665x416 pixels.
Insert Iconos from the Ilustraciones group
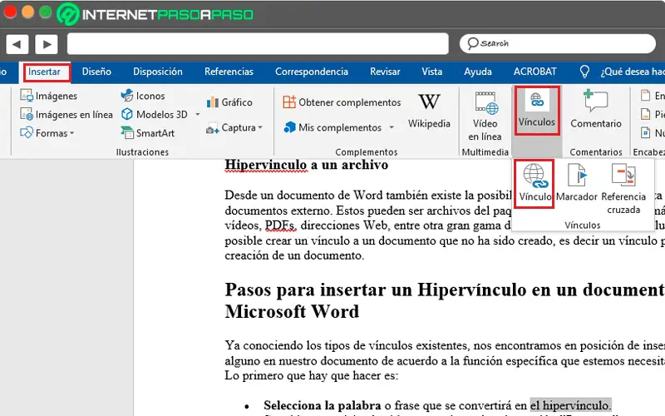(x=142, y=96)
